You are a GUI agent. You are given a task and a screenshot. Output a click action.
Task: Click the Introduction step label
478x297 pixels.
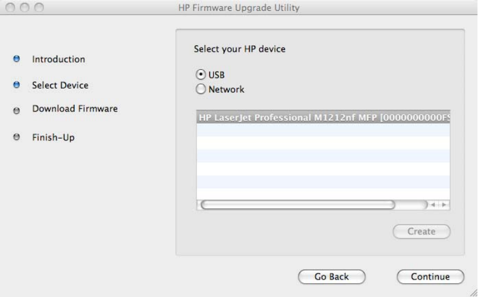58,59
